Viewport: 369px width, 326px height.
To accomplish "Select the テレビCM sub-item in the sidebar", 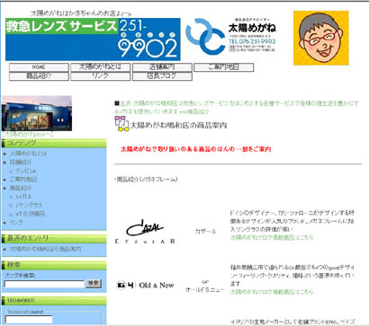I will (x=26, y=171).
